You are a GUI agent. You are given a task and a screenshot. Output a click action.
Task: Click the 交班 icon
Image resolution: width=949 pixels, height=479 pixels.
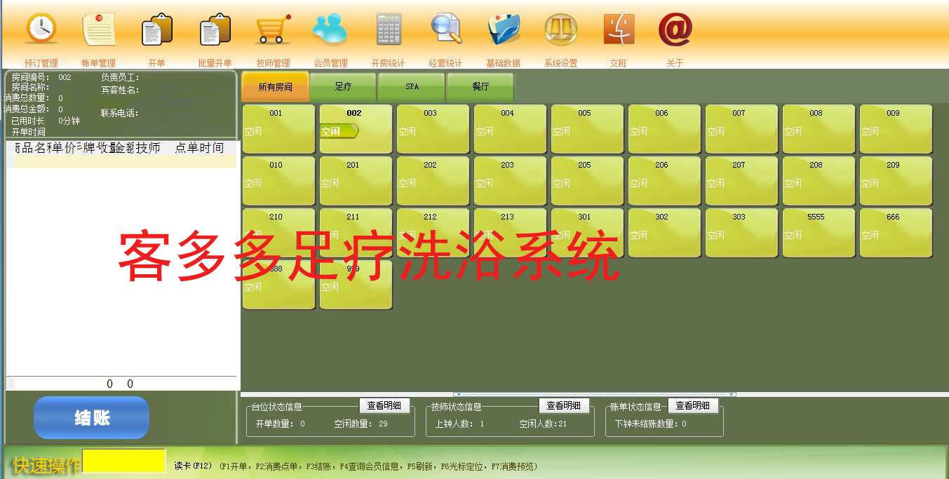coord(619,29)
